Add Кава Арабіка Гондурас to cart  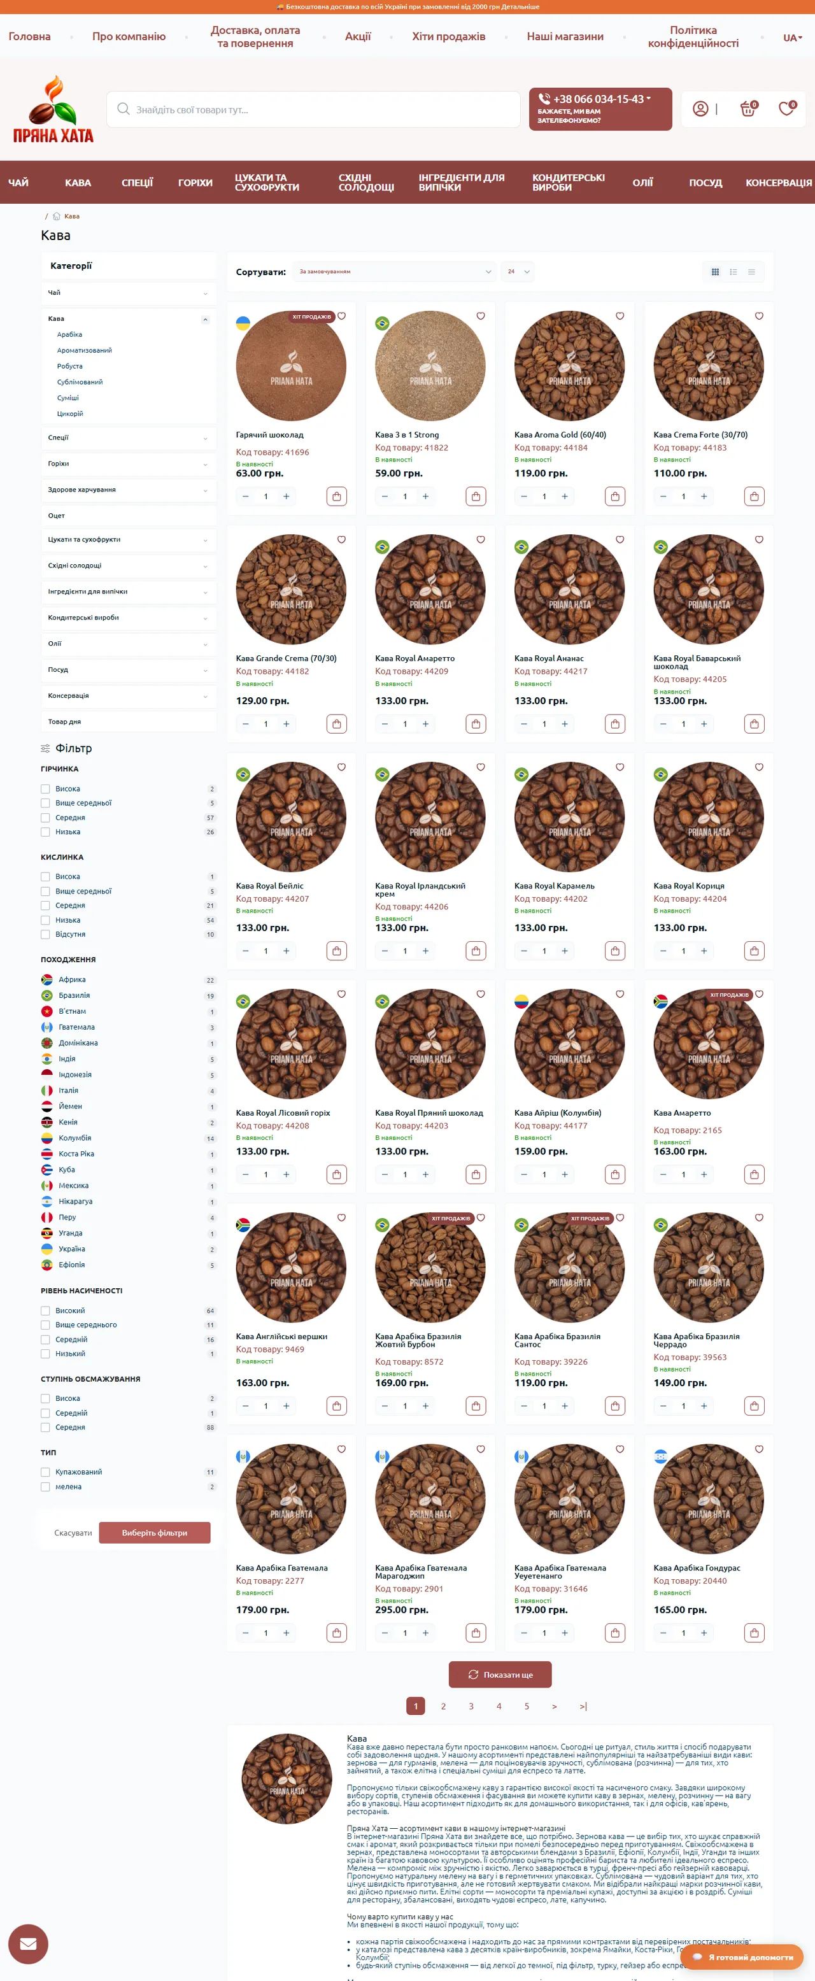click(755, 1633)
